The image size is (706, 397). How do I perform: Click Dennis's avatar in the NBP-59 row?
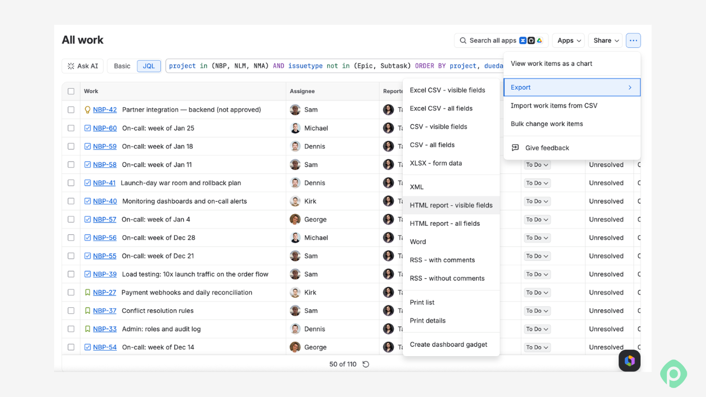[295, 146]
